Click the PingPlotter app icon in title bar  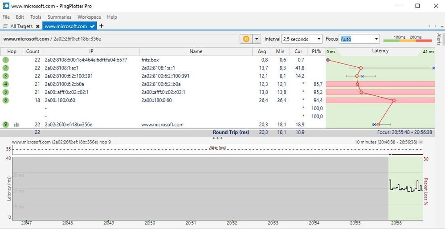(6, 6)
